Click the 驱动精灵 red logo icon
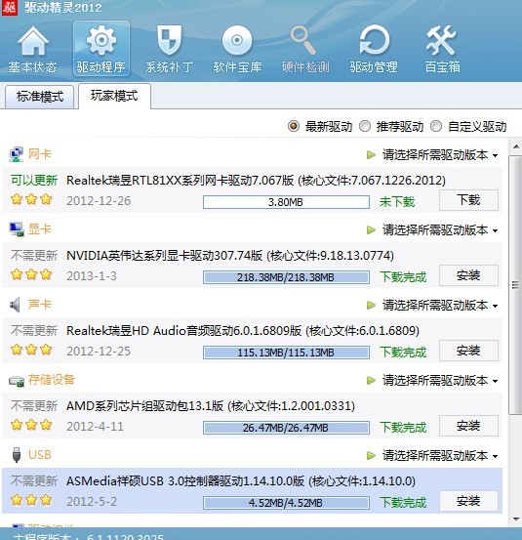Image resolution: width=522 pixels, height=540 pixels. [10, 8]
